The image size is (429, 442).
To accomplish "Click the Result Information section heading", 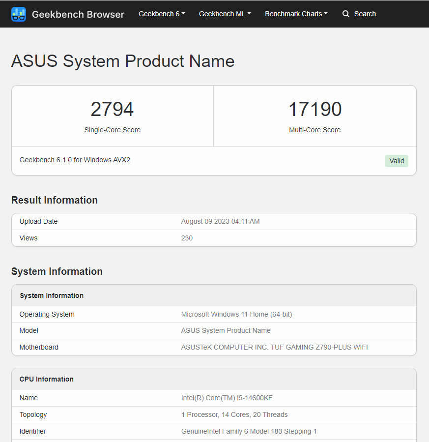I will pyautogui.click(x=55, y=200).
